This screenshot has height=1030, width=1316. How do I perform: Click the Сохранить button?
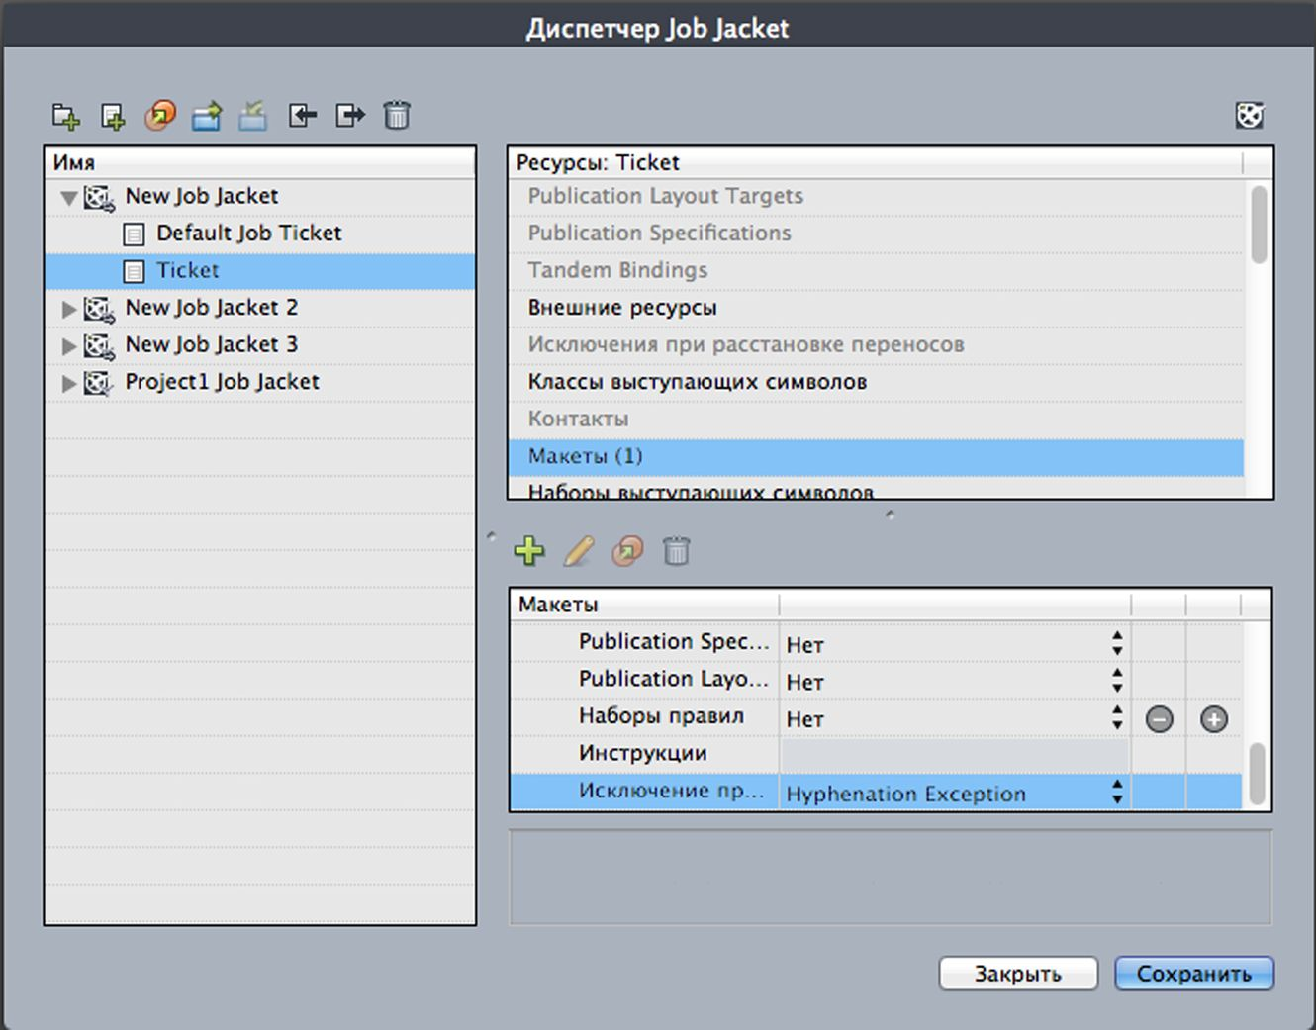[x=1194, y=974]
